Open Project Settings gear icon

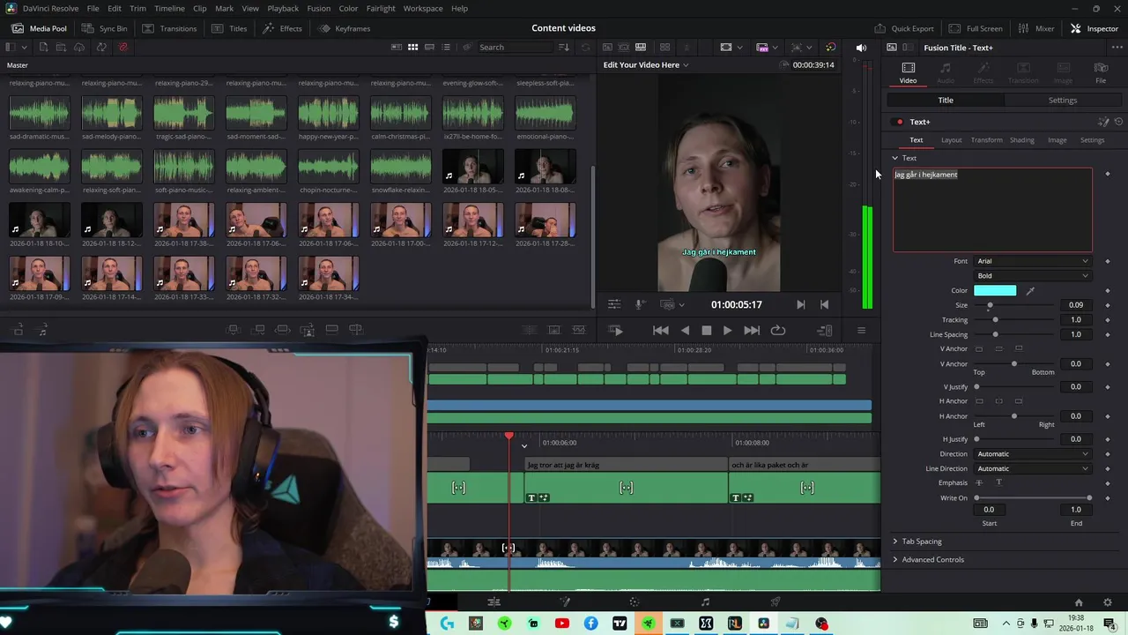[1108, 602]
